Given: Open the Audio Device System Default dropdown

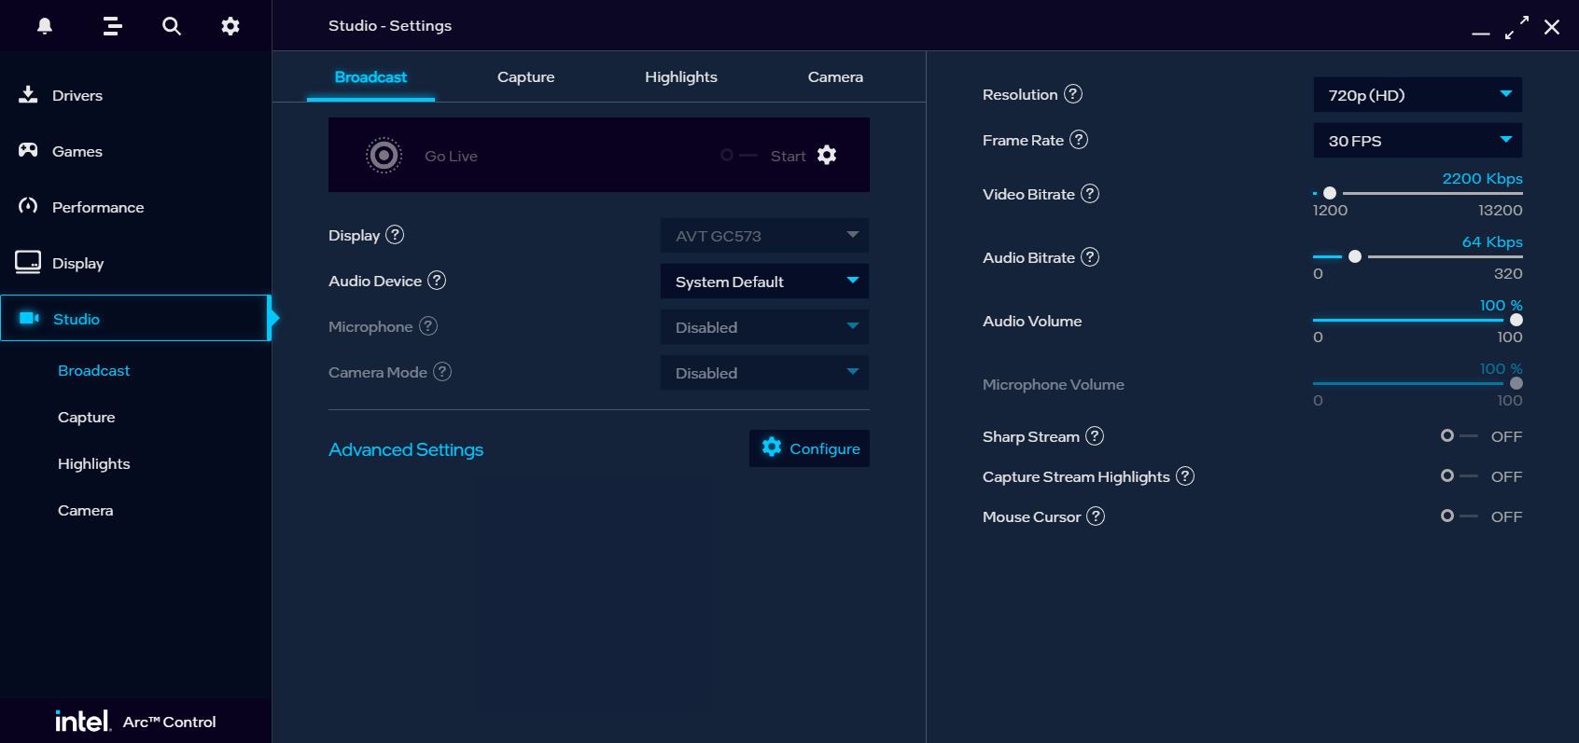Looking at the screenshot, I should [764, 282].
